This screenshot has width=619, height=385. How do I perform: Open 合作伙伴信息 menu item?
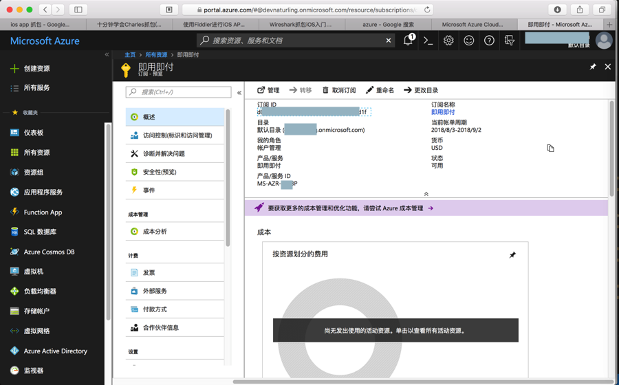[x=175, y=327]
